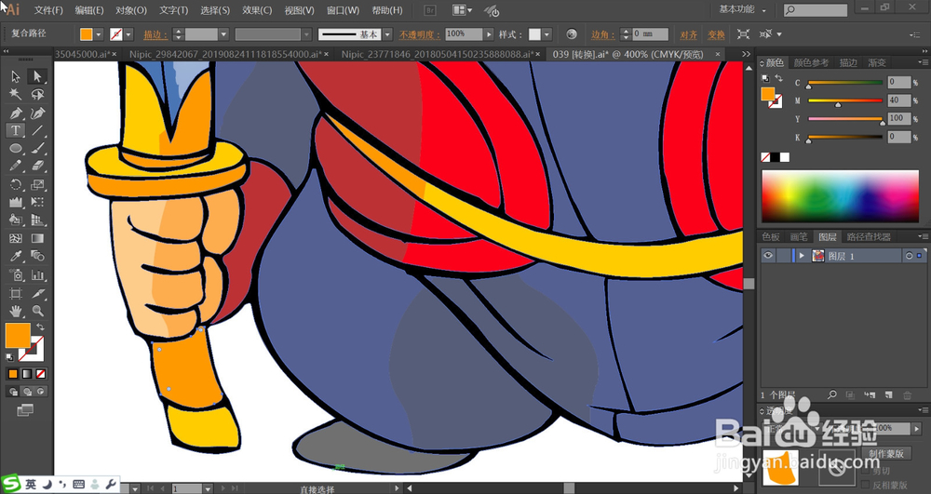The image size is (931, 494).
Task: Check the 反相蒙版 checkbox
Action: pos(865,484)
